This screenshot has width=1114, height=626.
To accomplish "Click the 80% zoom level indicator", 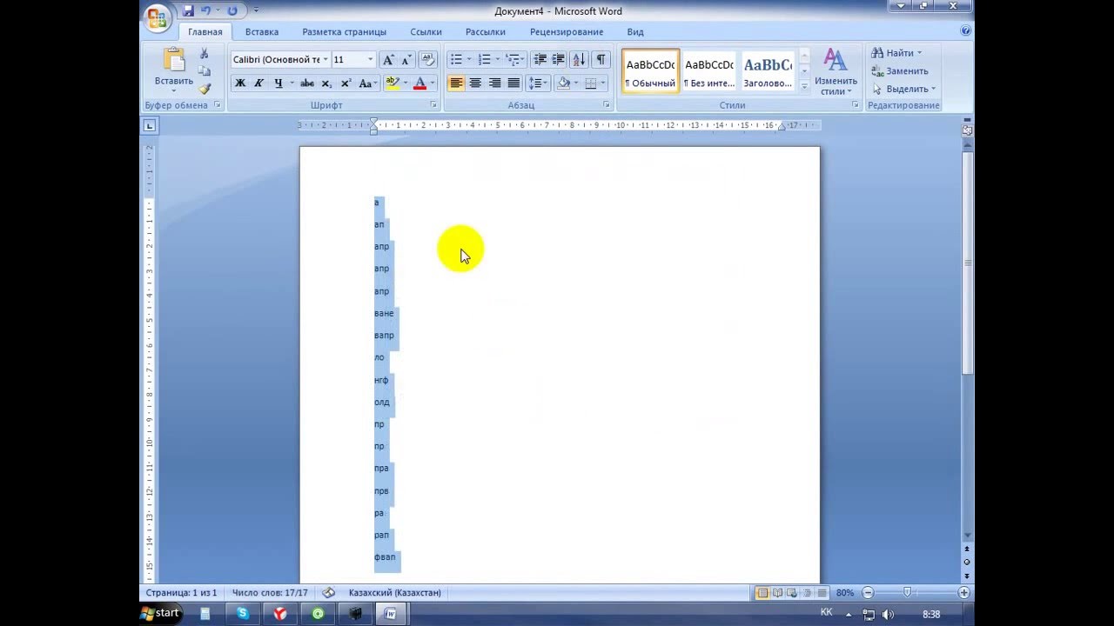I will (845, 593).
